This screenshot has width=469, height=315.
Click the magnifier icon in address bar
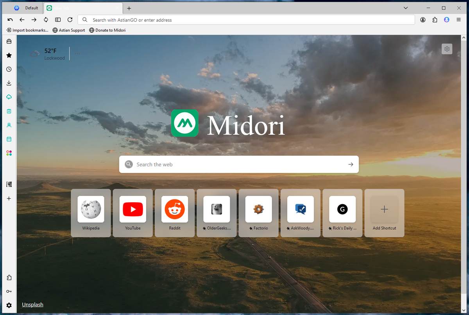(85, 20)
